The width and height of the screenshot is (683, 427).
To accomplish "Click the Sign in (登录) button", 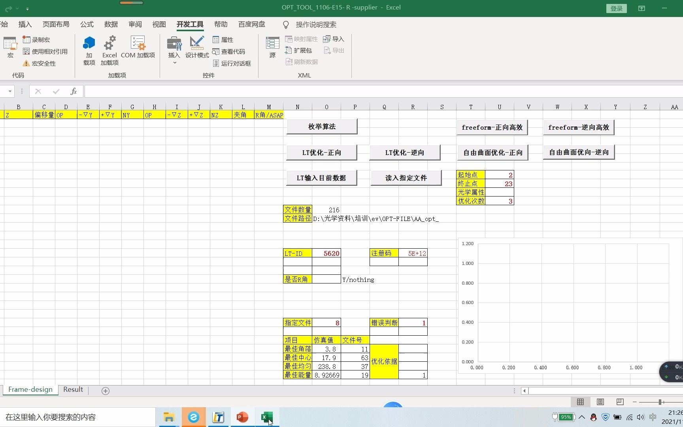I will (616, 8).
